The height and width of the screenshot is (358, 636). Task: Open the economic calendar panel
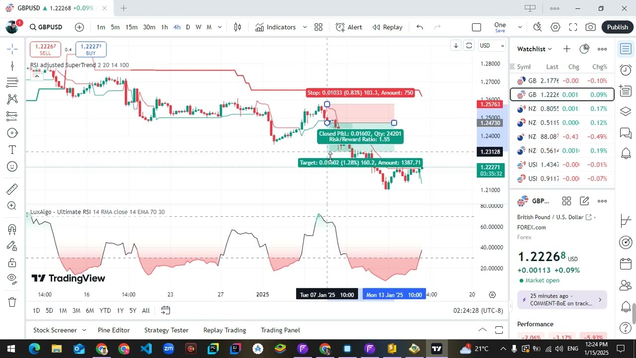point(626,264)
